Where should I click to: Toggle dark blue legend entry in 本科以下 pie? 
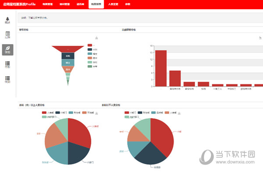[144, 113]
